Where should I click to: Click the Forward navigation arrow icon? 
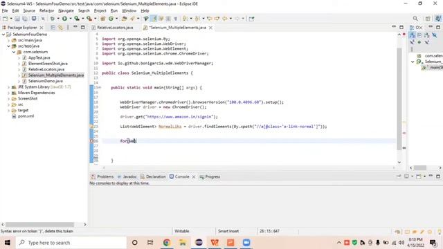(x=237, y=19)
